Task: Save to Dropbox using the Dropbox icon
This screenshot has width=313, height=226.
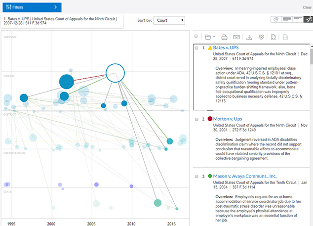Action: pyautogui.click(x=261, y=37)
